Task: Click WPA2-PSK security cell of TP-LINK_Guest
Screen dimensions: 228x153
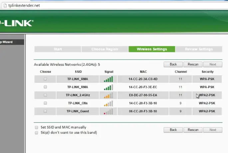Action: click(x=207, y=111)
